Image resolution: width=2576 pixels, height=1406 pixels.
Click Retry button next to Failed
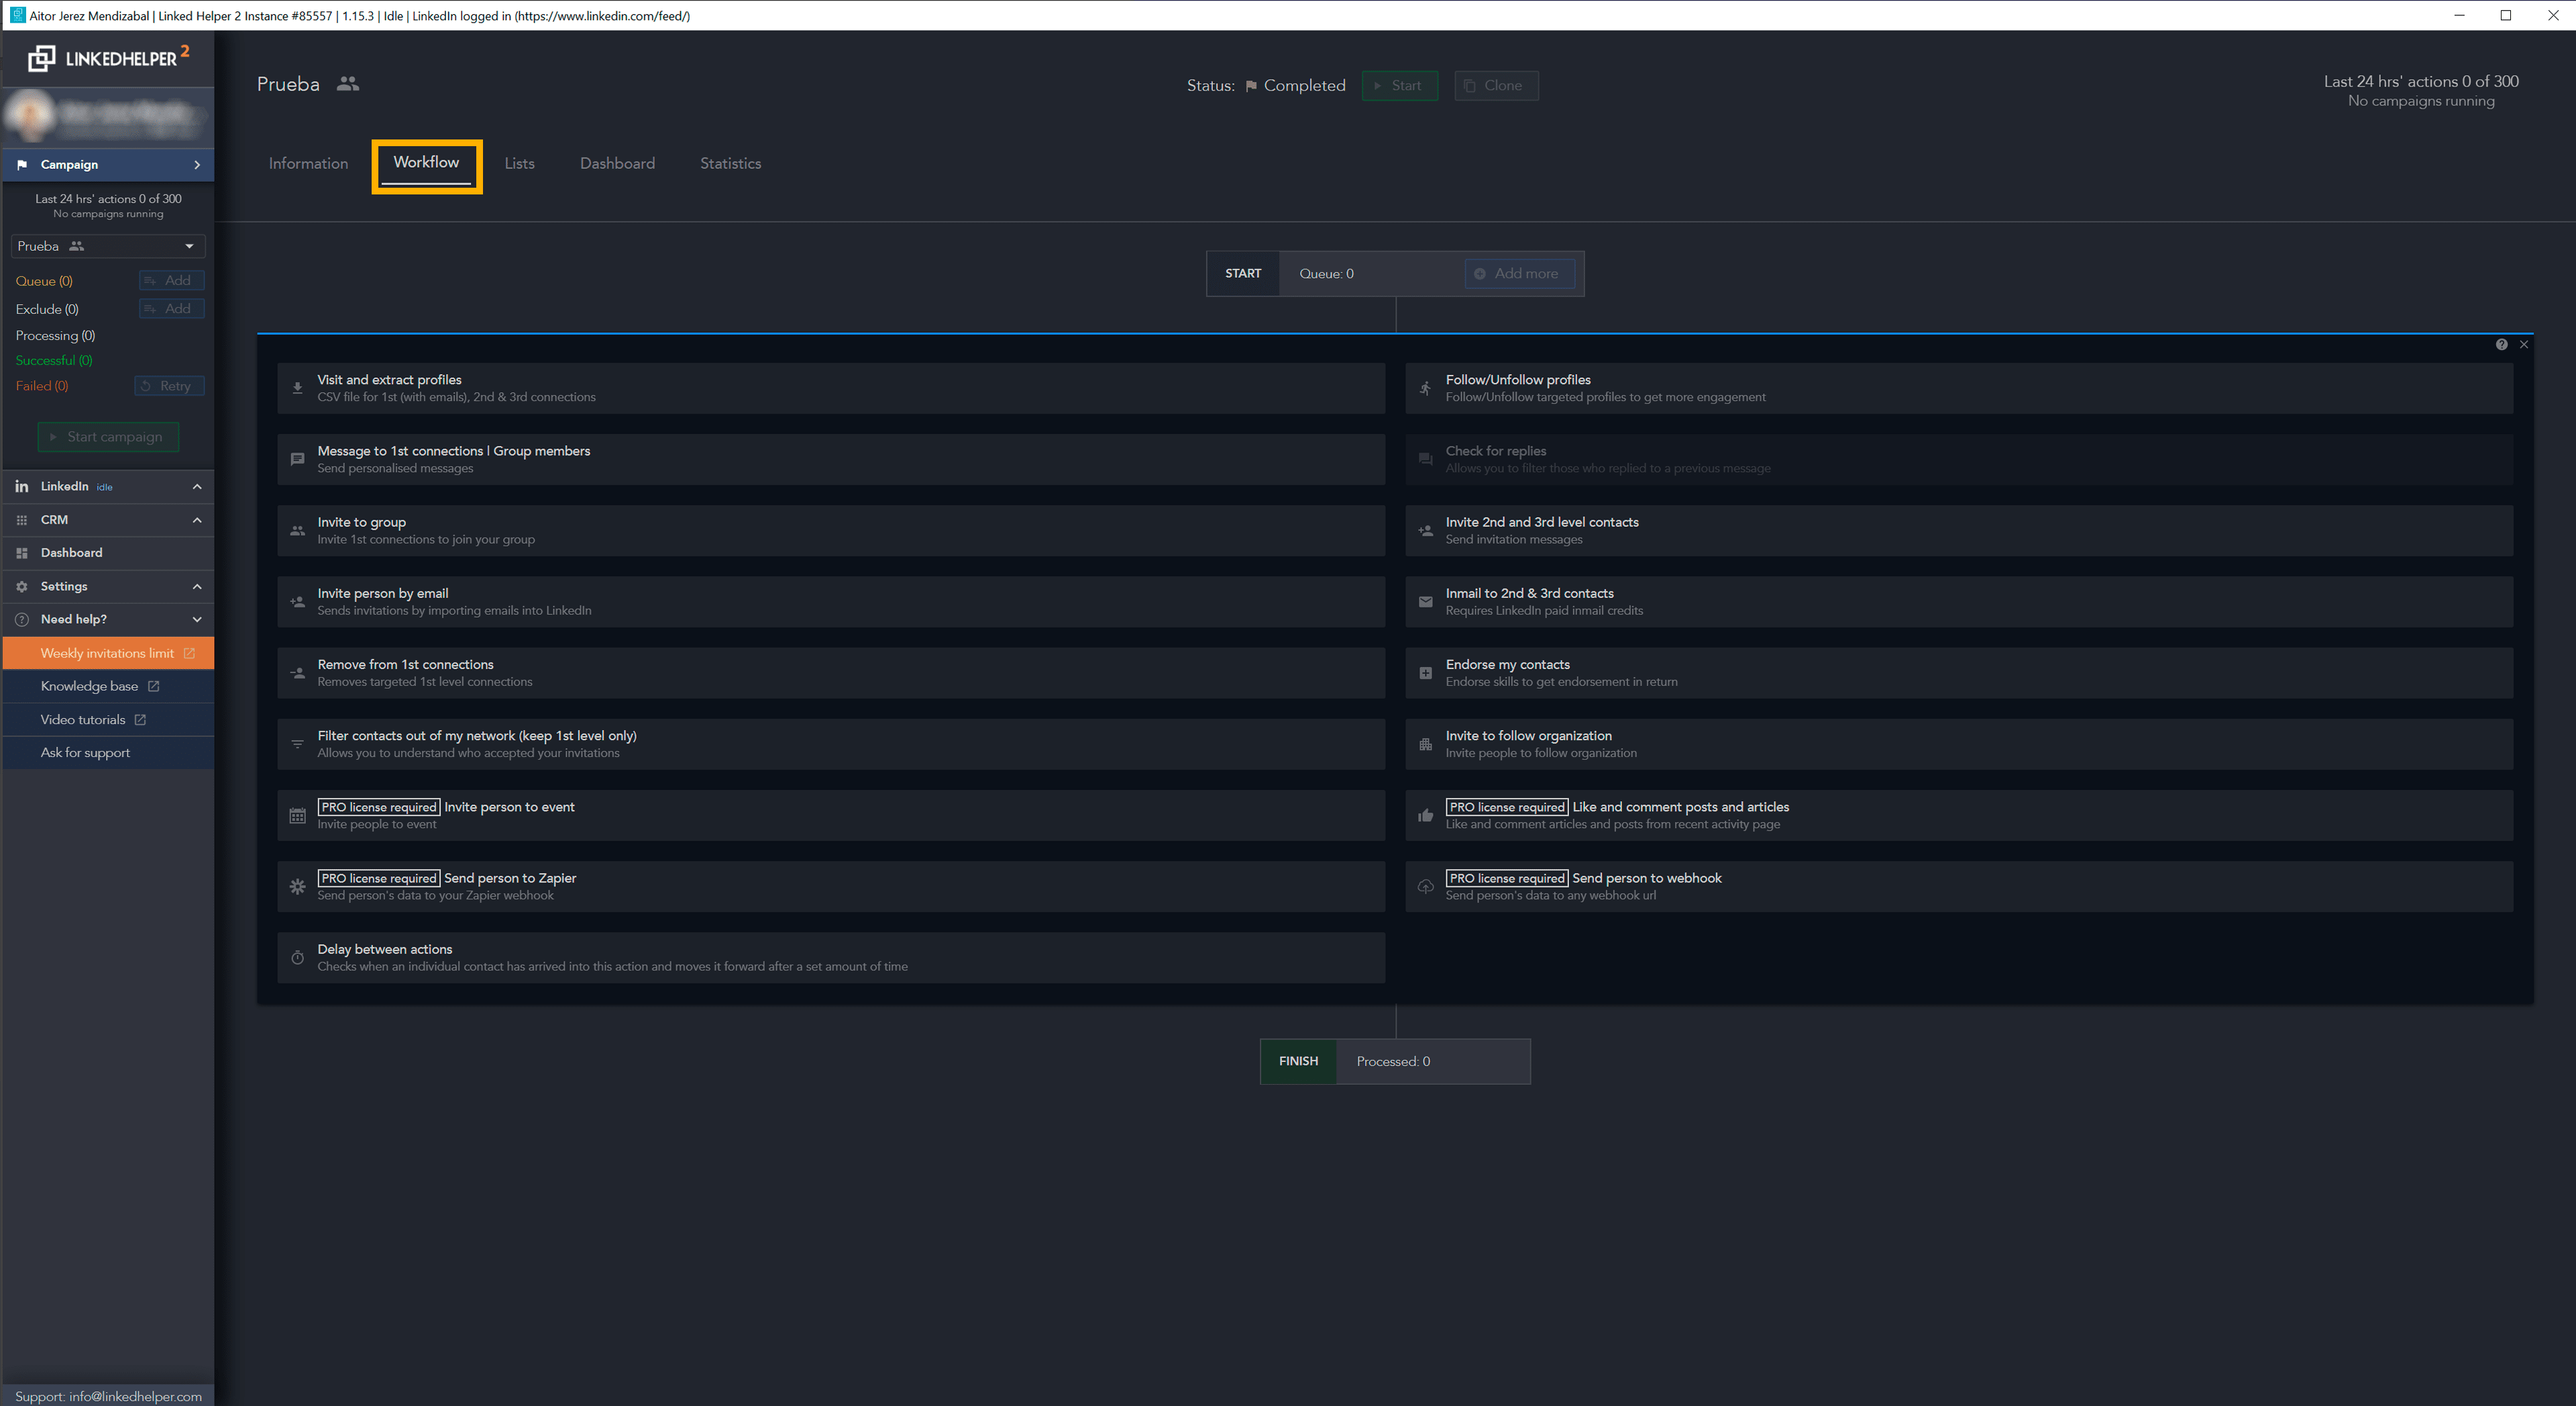tap(169, 386)
